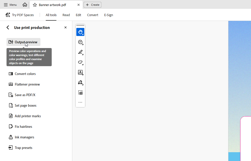The image size is (251, 161).
Task: Select the Hand tool in quick toolbar
Action: tap(80, 32)
